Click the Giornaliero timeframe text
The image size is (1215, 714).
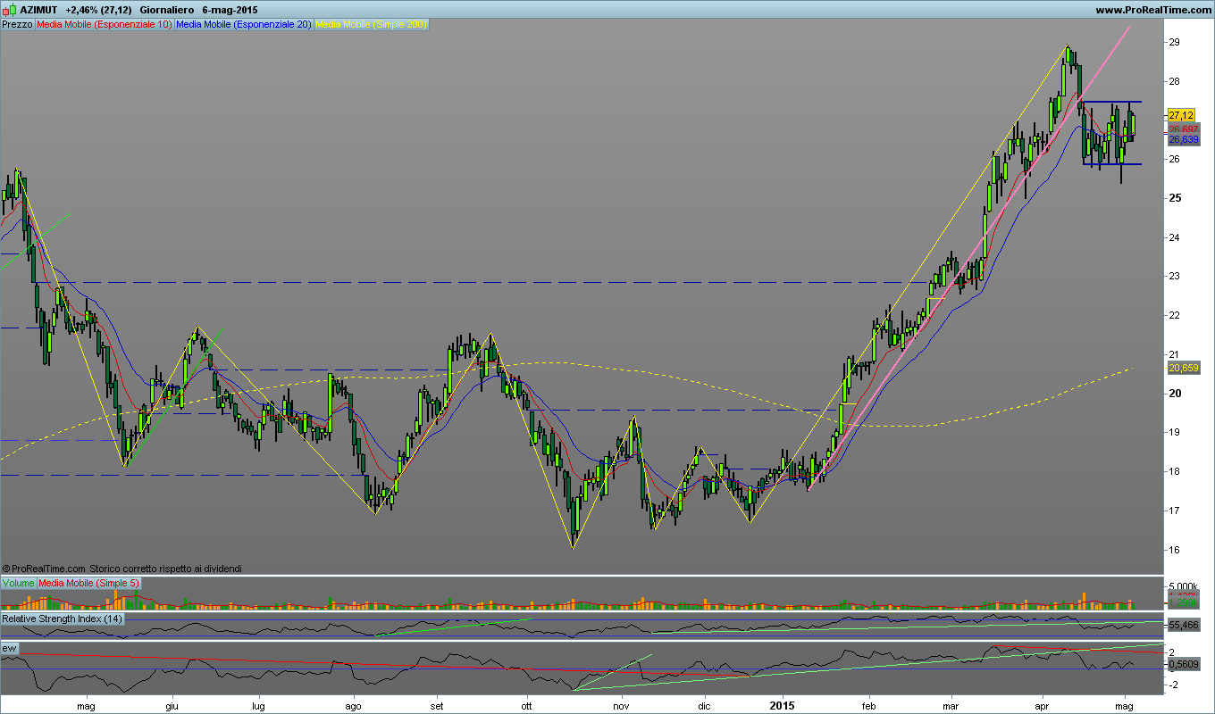click(167, 10)
